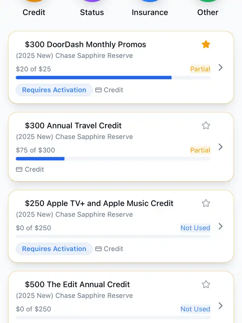This screenshot has height=323, width=242.
Task: Click the Travel Credit $75 progress bar
Action: 113,159
